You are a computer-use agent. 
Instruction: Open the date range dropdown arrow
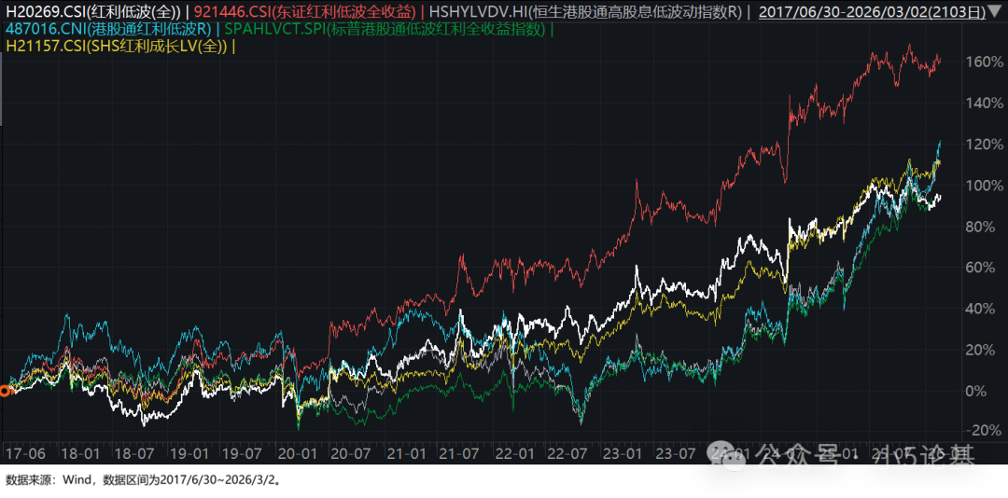(993, 11)
